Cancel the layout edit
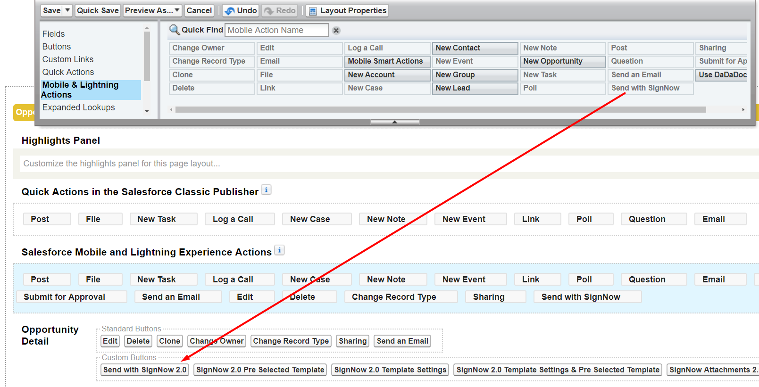The width and height of the screenshot is (759, 387). click(x=199, y=10)
